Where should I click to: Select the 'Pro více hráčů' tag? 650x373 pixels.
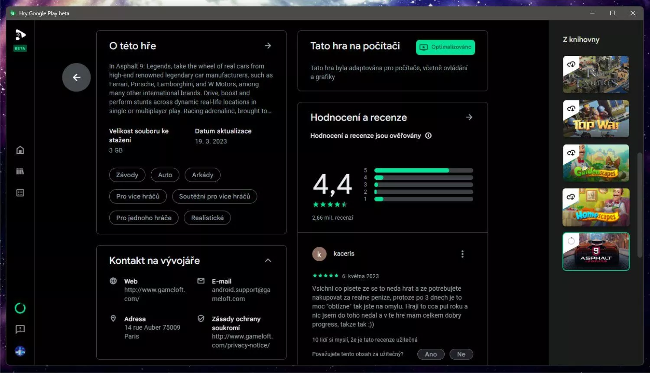138,196
